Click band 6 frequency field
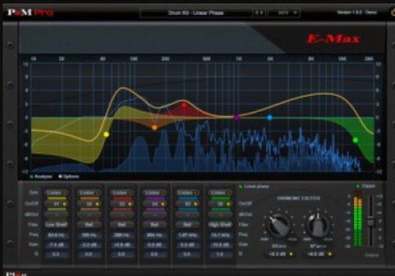The width and height of the screenshot is (395, 276). (x=220, y=235)
